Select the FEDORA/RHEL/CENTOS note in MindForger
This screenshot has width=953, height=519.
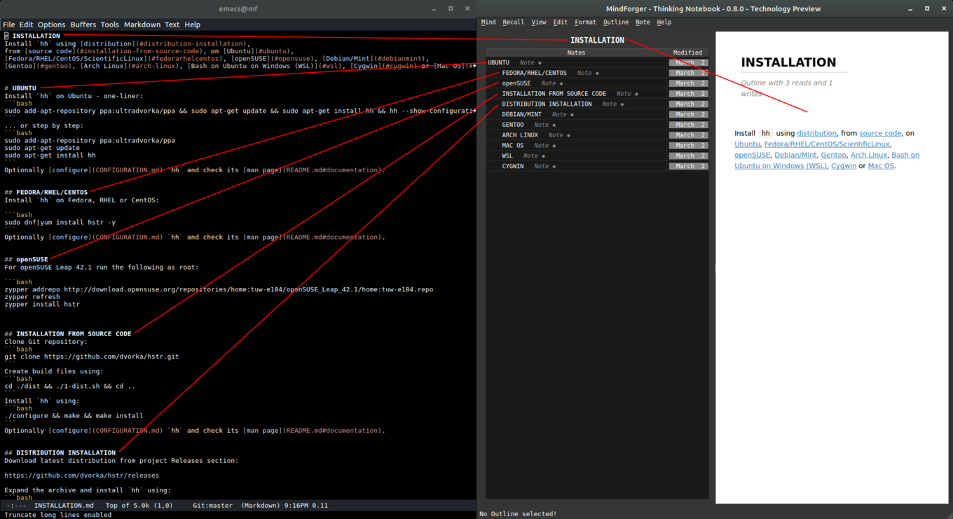pyautogui.click(x=576, y=73)
